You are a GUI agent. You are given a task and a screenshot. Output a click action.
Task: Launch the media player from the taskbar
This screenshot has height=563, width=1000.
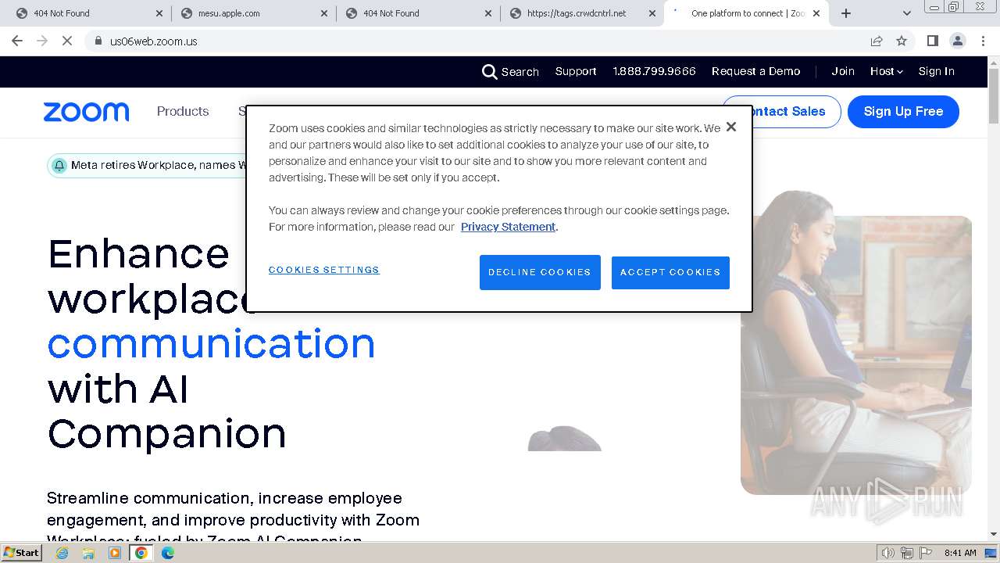[115, 553]
